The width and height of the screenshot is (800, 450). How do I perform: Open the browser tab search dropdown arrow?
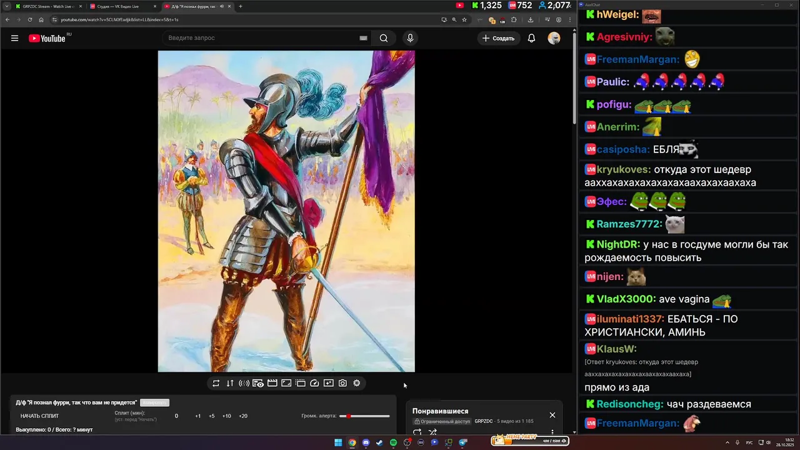tap(6, 6)
